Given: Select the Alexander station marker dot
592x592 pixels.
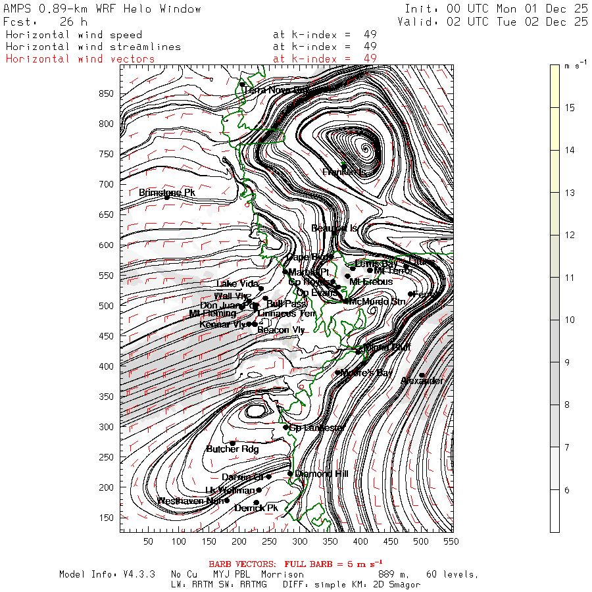Looking at the screenshot, I should [422, 376].
